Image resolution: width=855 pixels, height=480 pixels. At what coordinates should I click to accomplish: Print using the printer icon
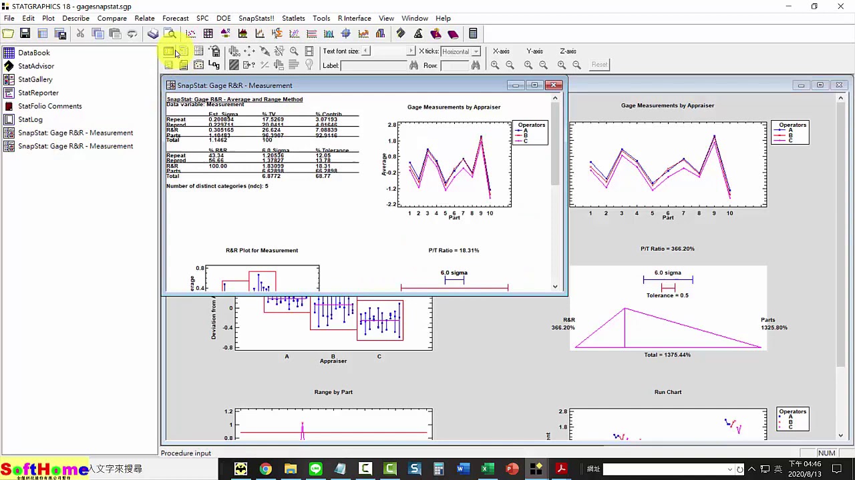coord(153,33)
